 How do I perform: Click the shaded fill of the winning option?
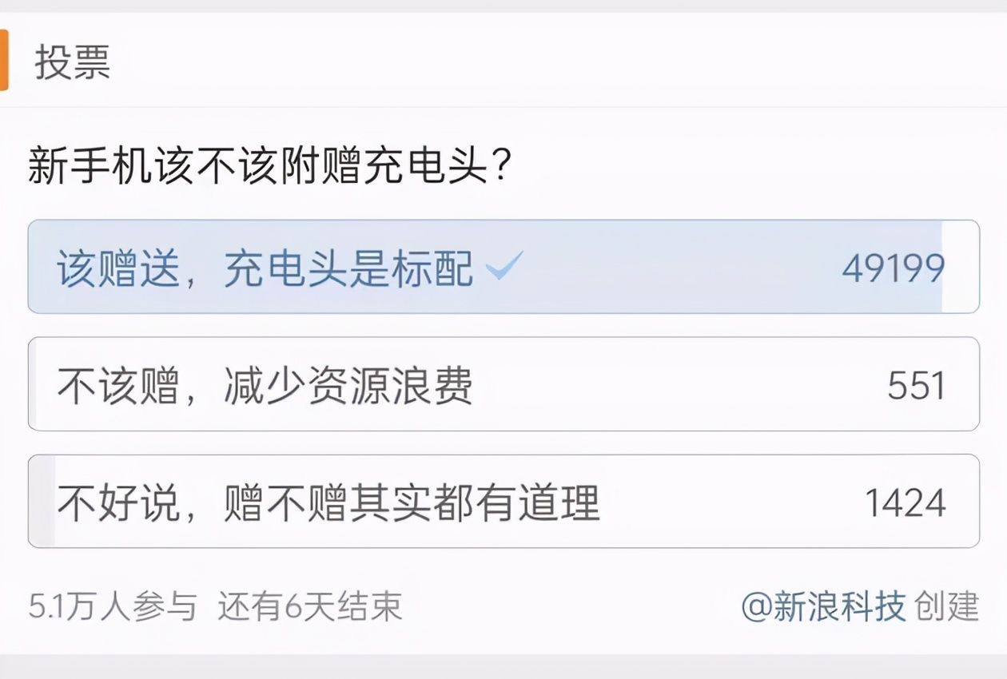pyautogui.click(x=719, y=267)
